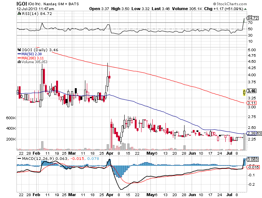Click the 70 level on RSI axis

250,23
